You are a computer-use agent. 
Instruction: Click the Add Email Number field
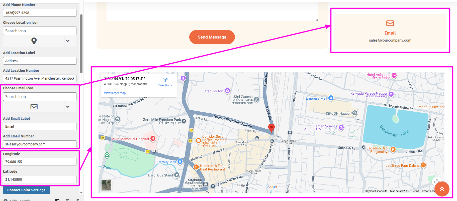click(40, 144)
